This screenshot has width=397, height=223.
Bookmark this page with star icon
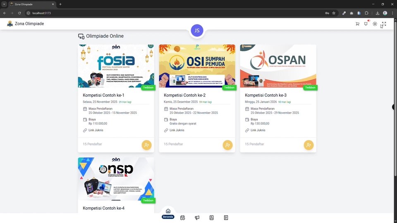[334, 13]
